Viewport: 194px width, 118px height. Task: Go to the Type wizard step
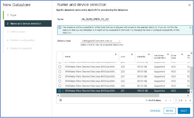13,15
